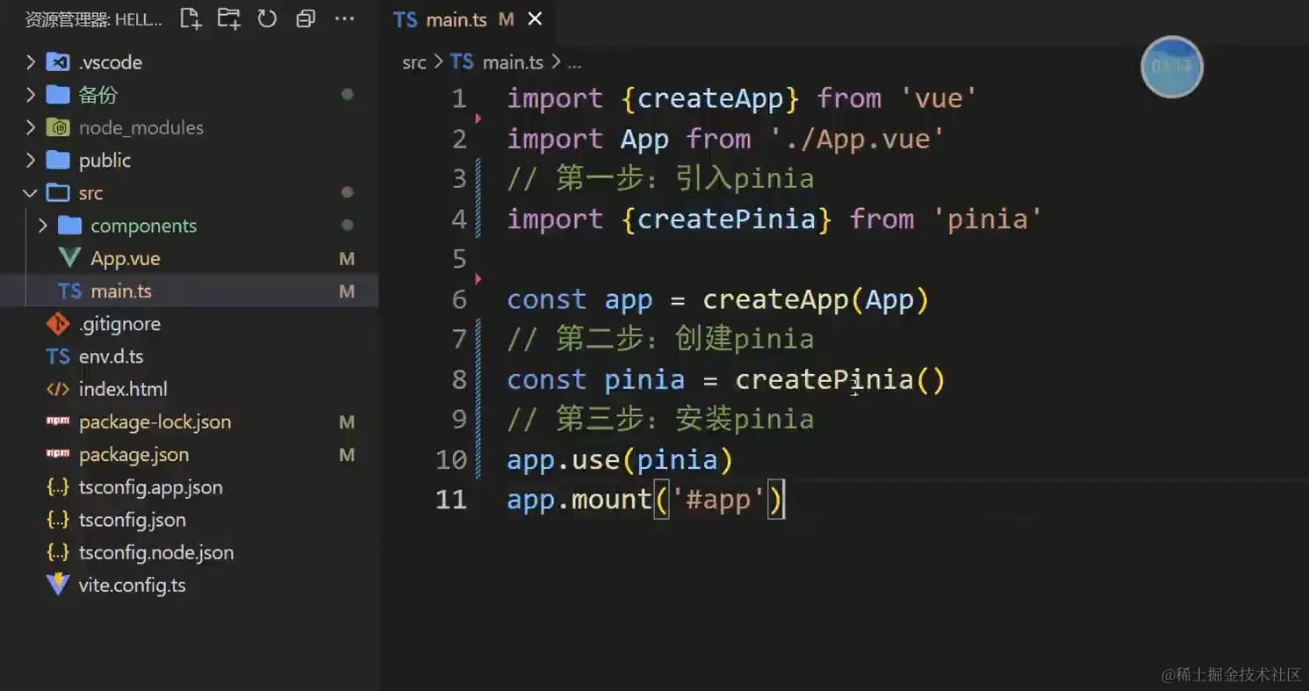Viewport: 1309px width, 691px height.
Task: Click the components folder icon
Action: pyautogui.click(x=69, y=226)
